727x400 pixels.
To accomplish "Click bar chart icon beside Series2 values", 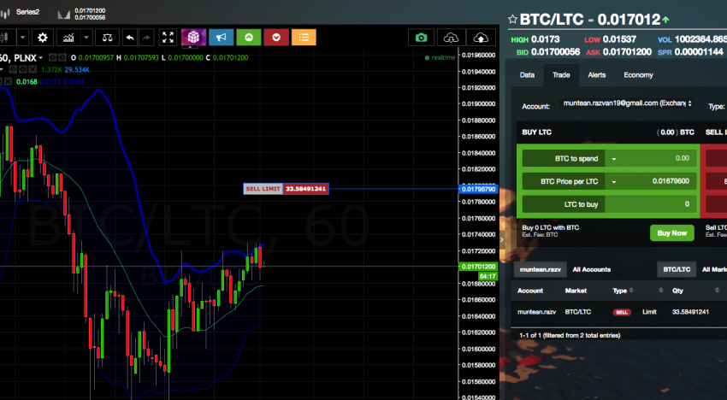I will click(x=63, y=15).
